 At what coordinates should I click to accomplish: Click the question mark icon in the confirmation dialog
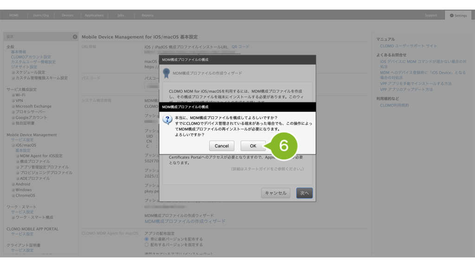click(x=167, y=120)
